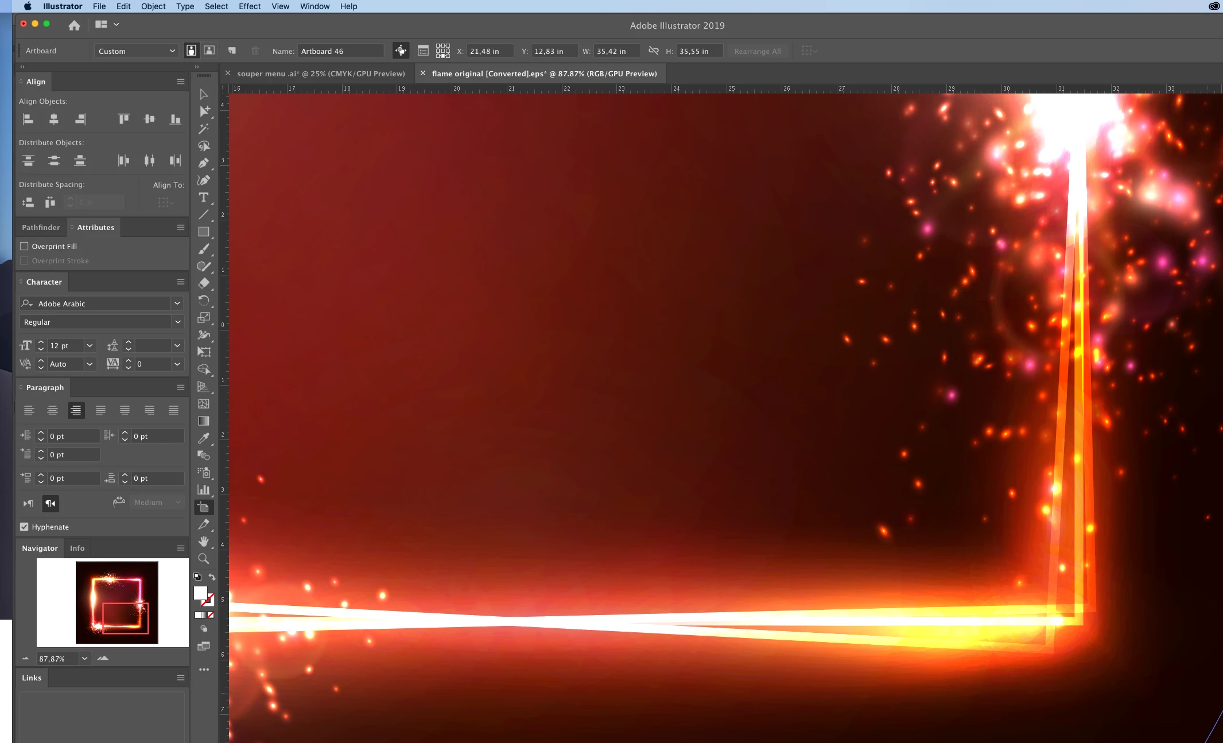Open the Regular font style dropdown
Viewport: 1223px width, 743px height.
[x=177, y=322]
